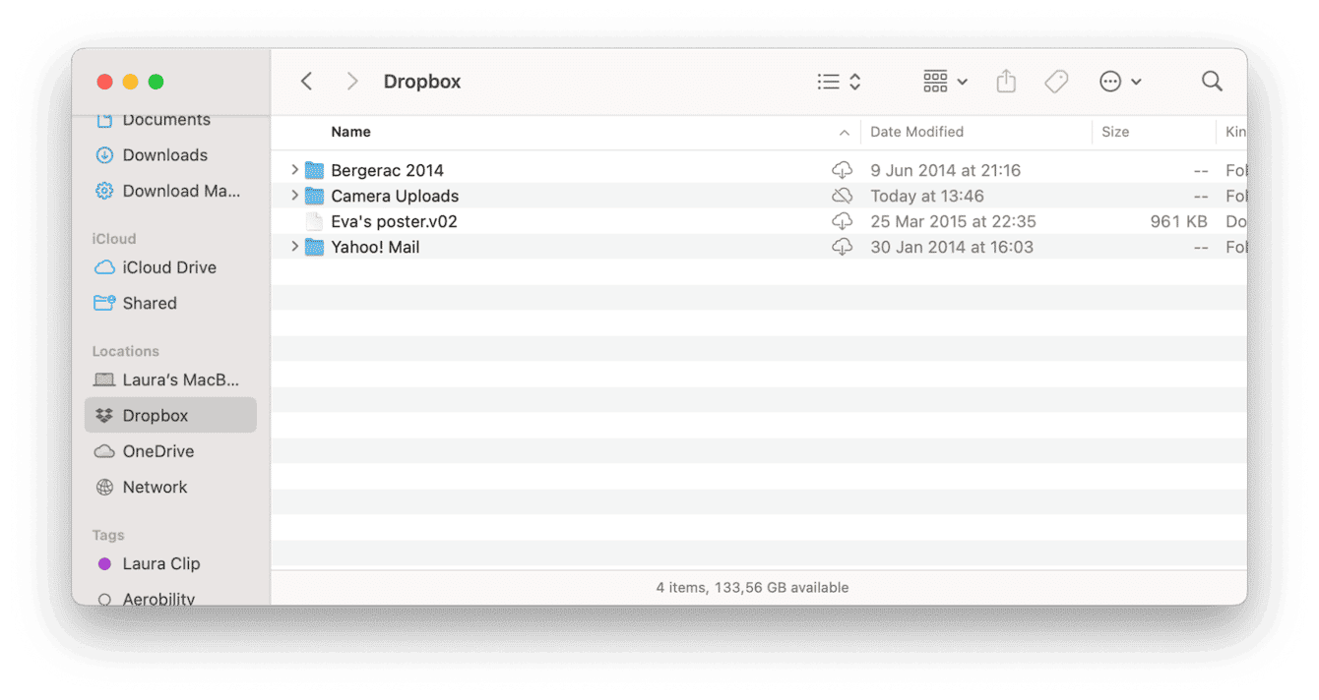Screen dimensions: 1319x700
Task: Click the More options ellipsis icon
Action: [1111, 82]
